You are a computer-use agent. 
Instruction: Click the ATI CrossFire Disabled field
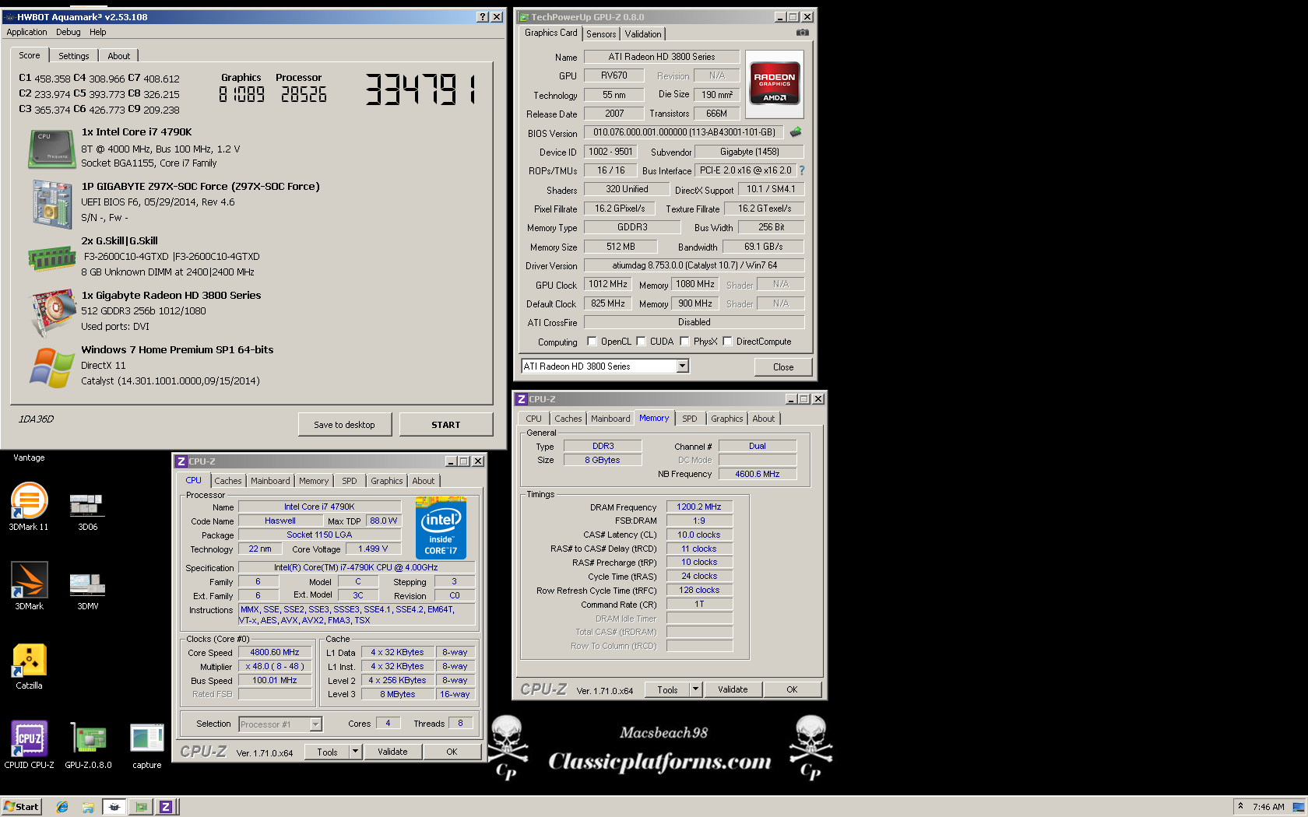pyautogui.click(x=694, y=322)
